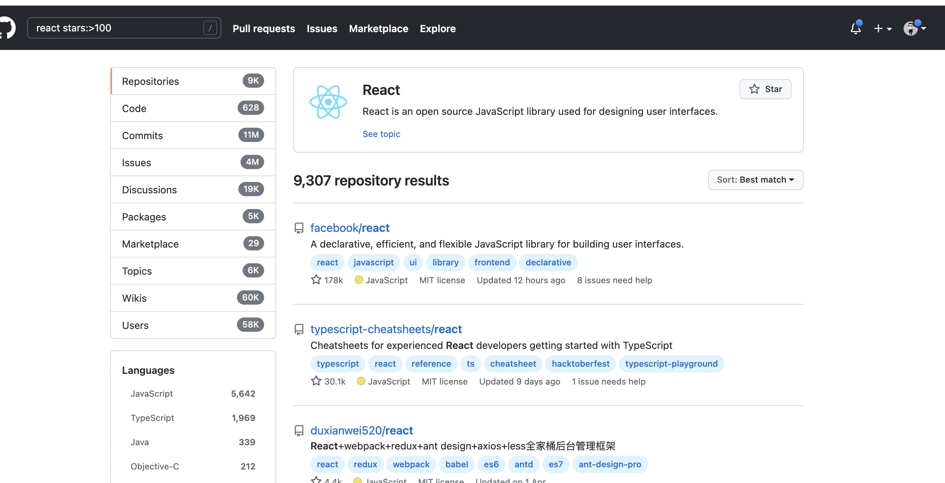Go to Marketplace in top navigation
945x483 pixels.
379,29
